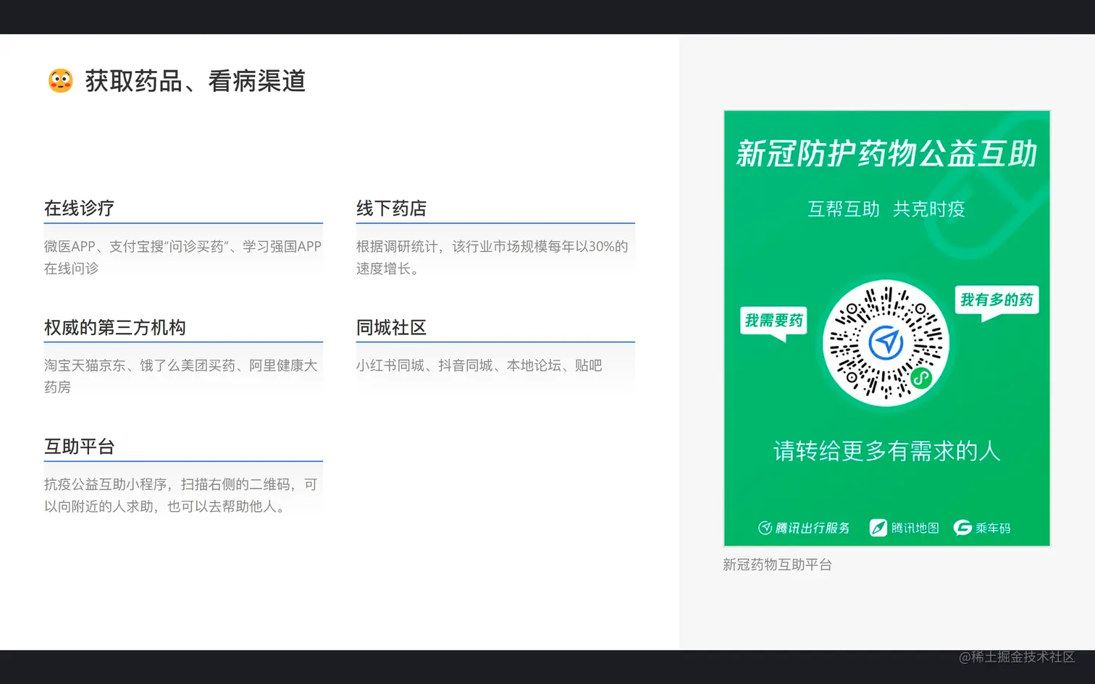Click the 我有多的药 speech bubble
1095x684 pixels.
[997, 302]
